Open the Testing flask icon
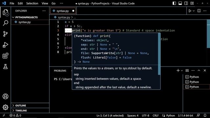The image size is (210, 118). coord(5,67)
